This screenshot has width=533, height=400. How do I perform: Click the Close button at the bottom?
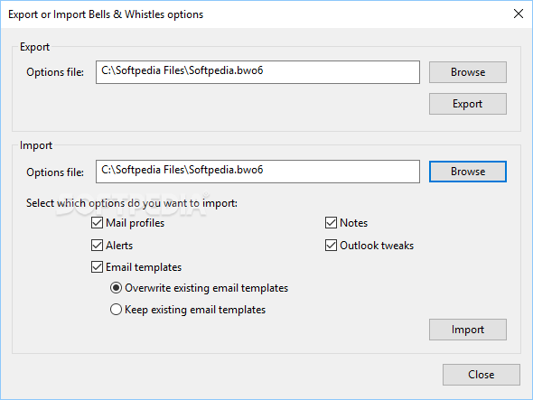[x=481, y=375]
